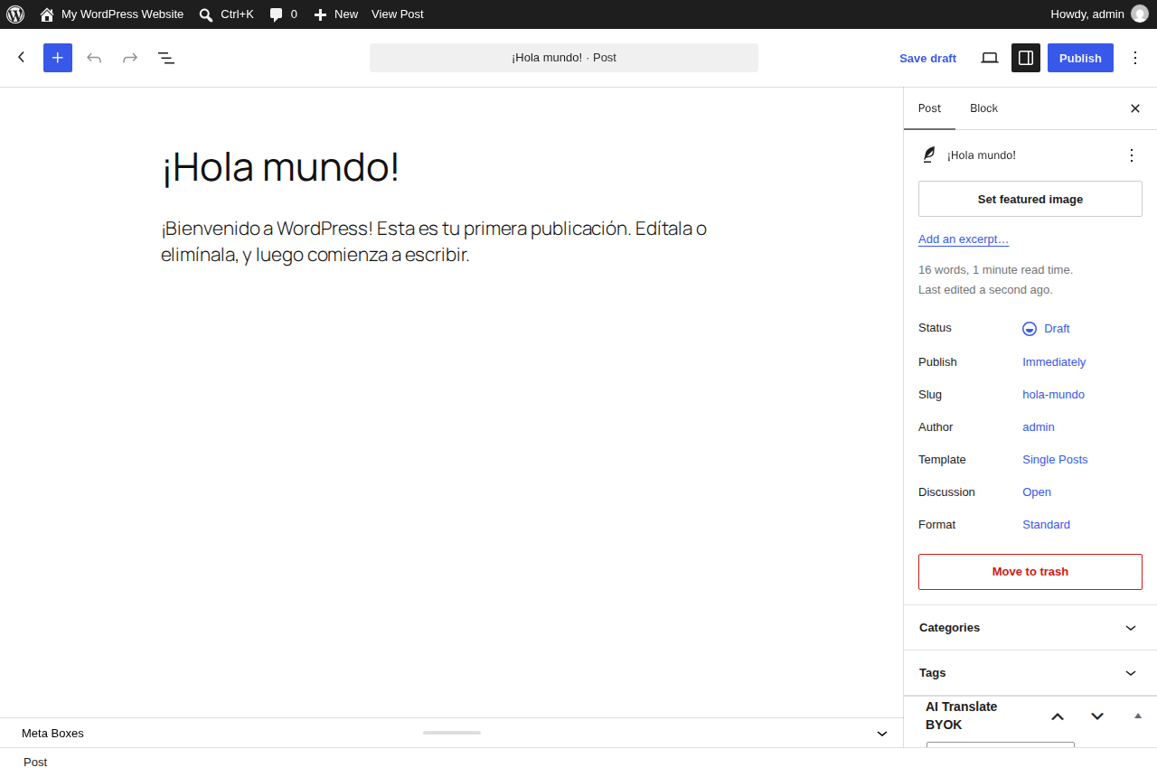Screen dimensions: 1157x777
Task: Click the Publish button
Action: 1080,58
